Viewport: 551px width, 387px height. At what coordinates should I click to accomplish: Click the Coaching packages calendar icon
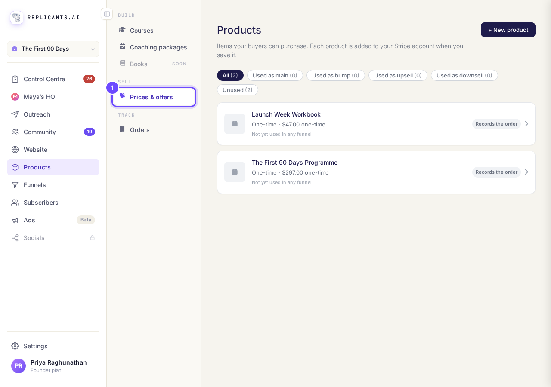(x=122, y=46)
